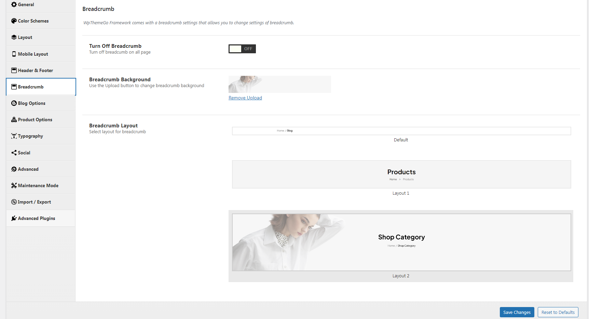This screenshot has width=589, height=319.
Task: Click the General gear icon
Action: 14,4
